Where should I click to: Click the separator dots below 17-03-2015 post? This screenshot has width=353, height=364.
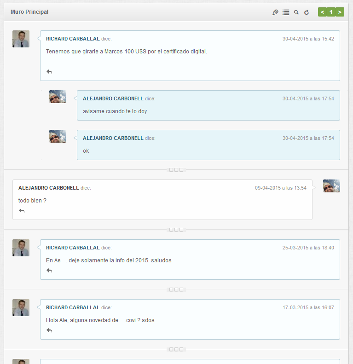click(176, 349)
